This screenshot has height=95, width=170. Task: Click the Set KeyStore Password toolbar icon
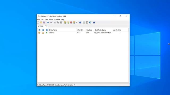pos(77,22)
